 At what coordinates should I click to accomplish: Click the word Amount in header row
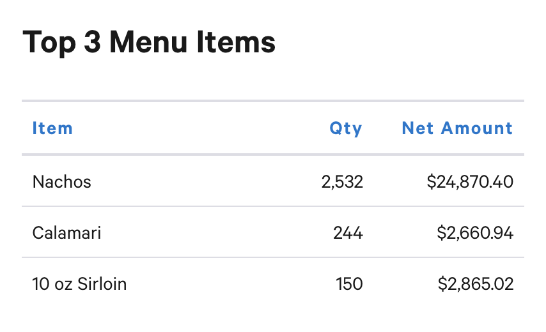point(477,128)
